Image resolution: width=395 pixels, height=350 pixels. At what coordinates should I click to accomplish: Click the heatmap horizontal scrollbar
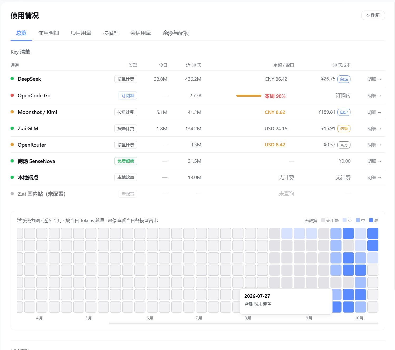243,323
